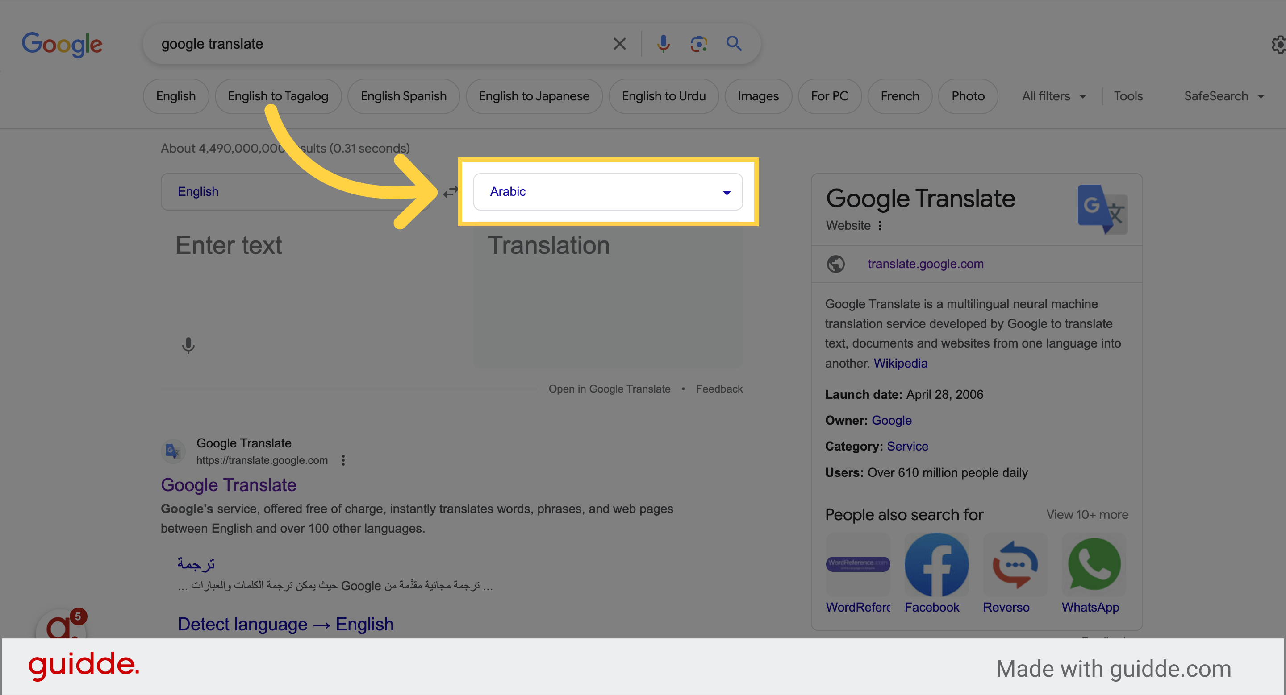Click the globe icon beside translate.google.com
Image resolution: width=1286 pixels, height=695 pixels.
(x=836, y=264)
